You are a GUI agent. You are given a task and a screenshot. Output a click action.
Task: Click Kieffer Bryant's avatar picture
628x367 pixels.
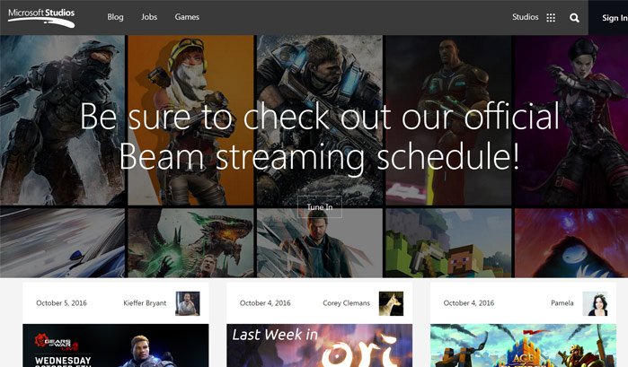(187, 303)
